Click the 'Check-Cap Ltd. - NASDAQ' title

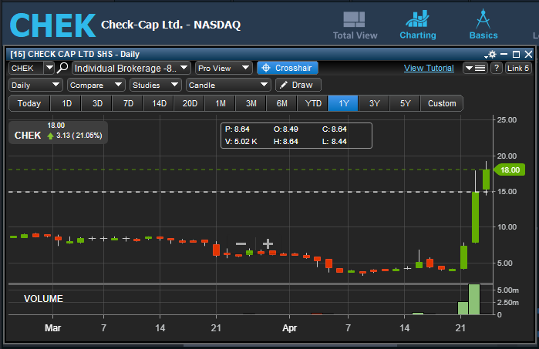[171, 25]
